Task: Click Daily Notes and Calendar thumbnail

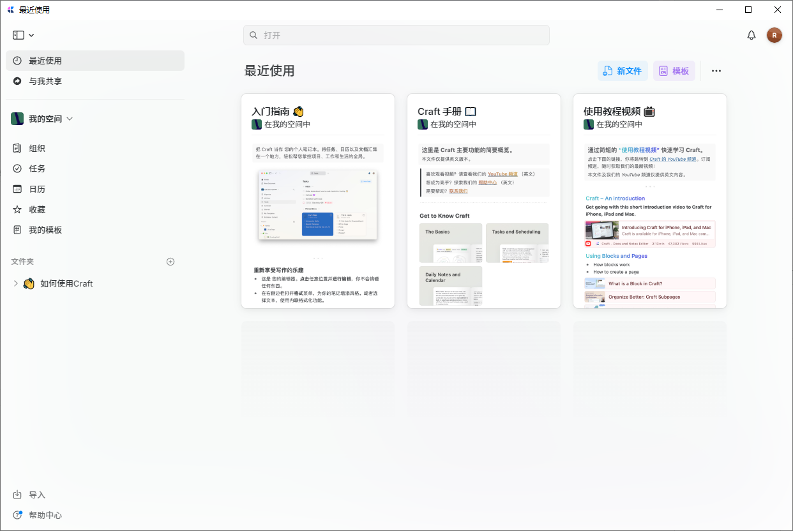Action: point(451,285)
